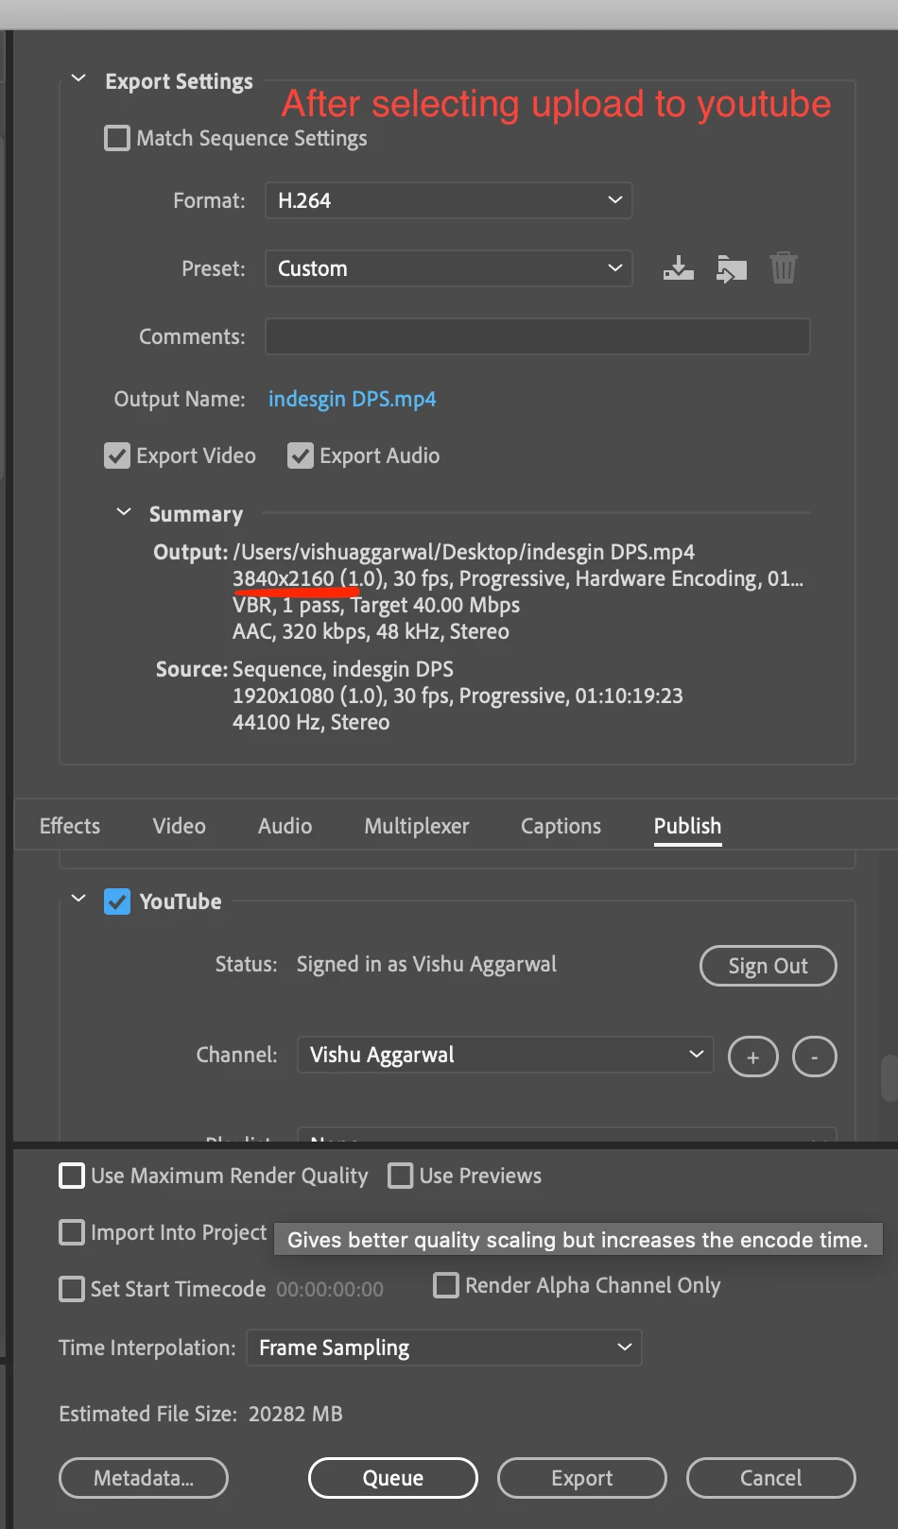898x1529 pixels.
Task: Check Render Alpha Channel Only
Action: click(446, 1285)
